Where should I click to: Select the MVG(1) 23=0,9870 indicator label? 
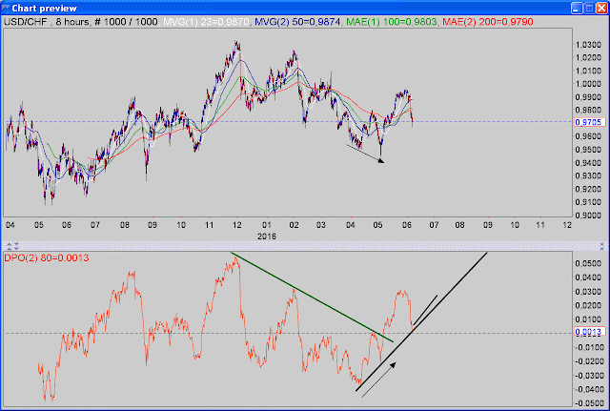point(206,22)
